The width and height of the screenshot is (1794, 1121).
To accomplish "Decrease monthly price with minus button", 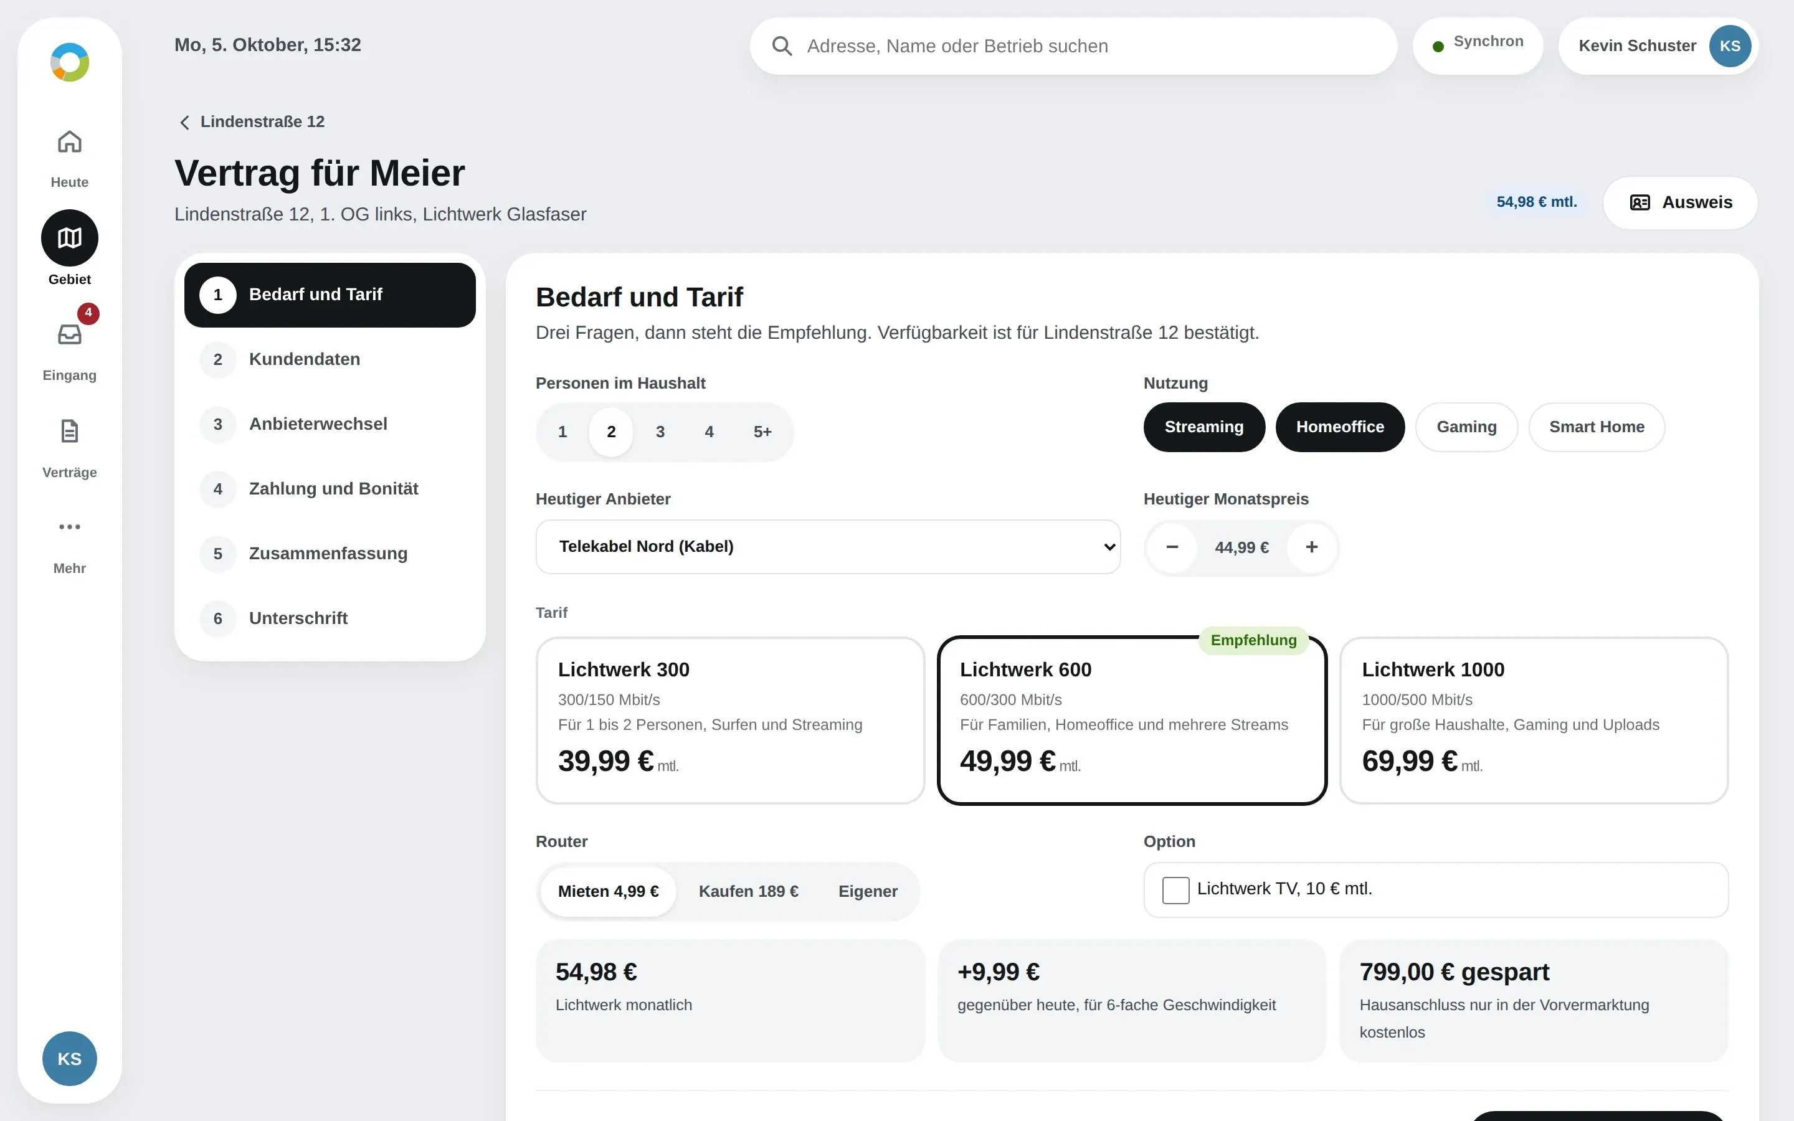I will [1172, 547].
